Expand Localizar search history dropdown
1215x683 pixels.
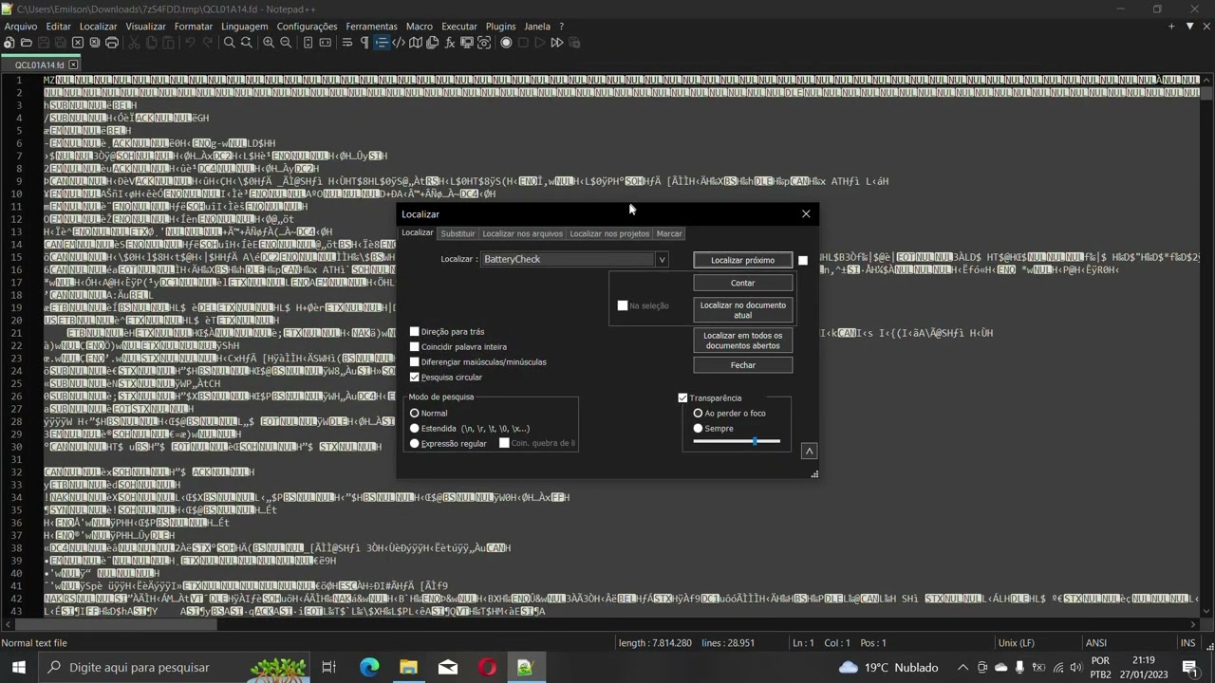[x=662, y=259]
